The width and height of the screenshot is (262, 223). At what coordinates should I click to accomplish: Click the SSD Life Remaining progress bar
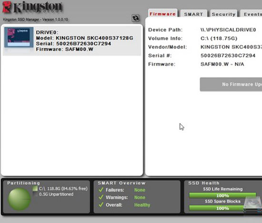tap(222, 195)
